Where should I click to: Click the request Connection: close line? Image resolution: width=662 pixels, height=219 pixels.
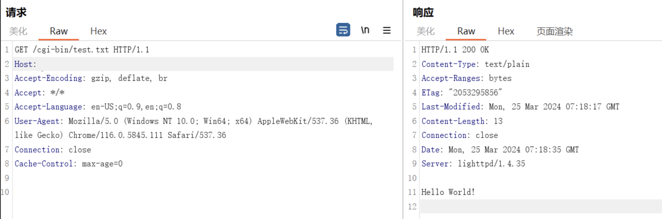(x=53, y=150)
